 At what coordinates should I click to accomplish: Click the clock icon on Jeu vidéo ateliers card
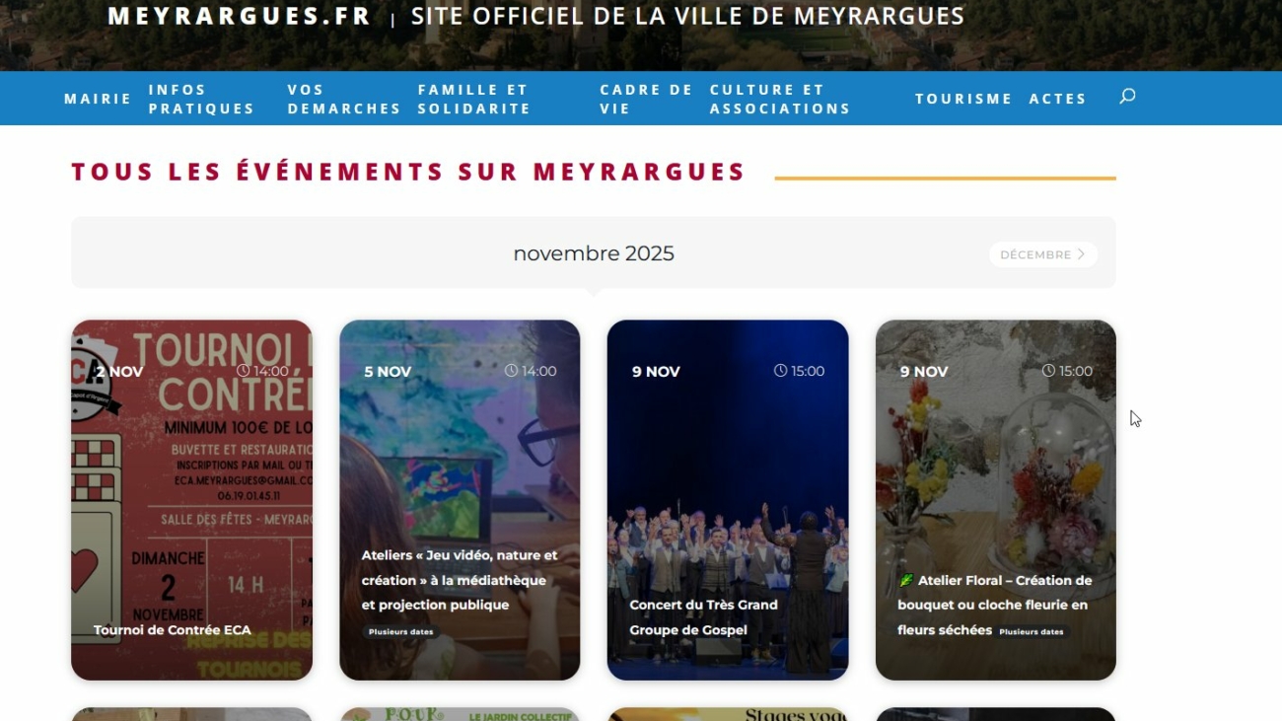point(511,371)
